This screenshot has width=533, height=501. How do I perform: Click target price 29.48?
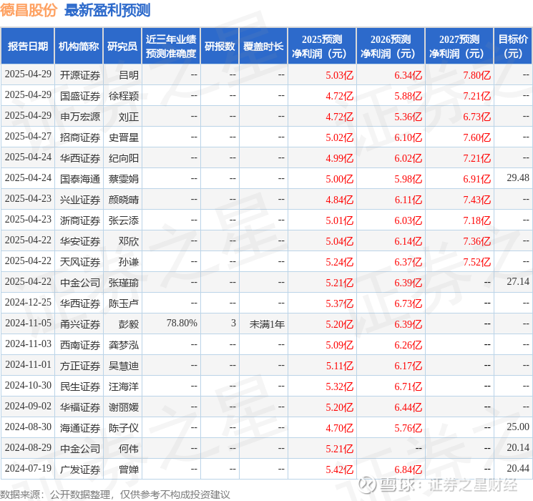click(518, 177)
